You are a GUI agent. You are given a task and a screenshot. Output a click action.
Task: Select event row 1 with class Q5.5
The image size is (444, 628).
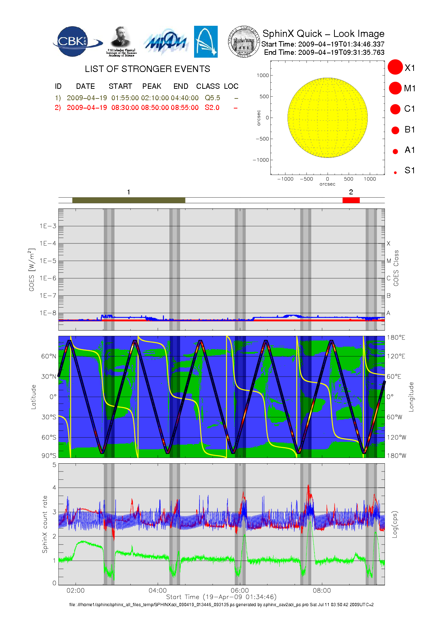146,98
